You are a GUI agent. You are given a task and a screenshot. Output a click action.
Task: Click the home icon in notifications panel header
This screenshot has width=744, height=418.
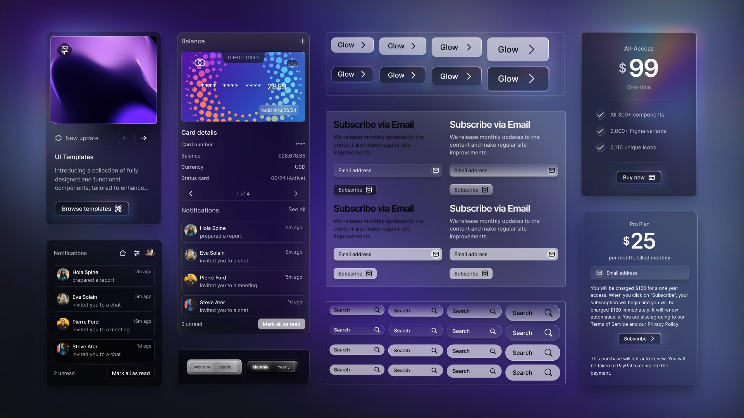pos(122,253)
